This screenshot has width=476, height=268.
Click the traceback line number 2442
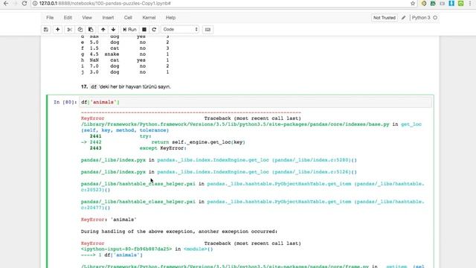coord(95,142)
